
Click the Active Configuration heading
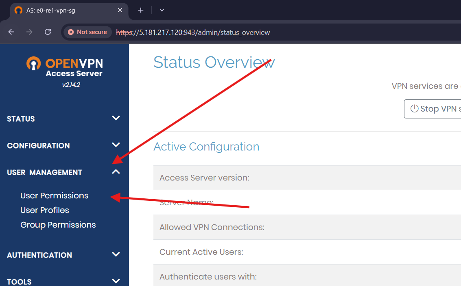point(206,147)
